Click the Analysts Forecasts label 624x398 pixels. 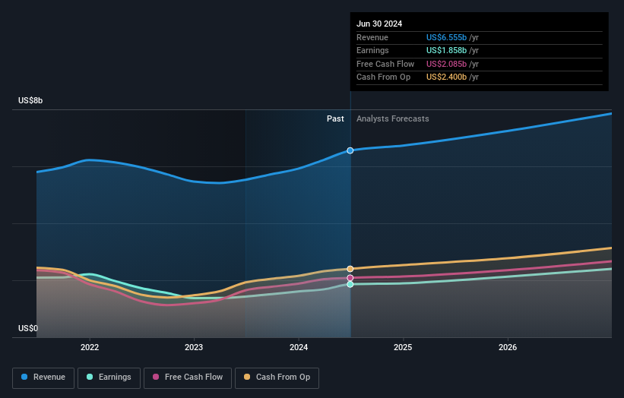pyautogui.click(x=393, y=118)
